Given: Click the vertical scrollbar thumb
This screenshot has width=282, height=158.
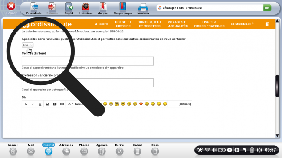Looking at the screenshot, I should coord(277,86).
